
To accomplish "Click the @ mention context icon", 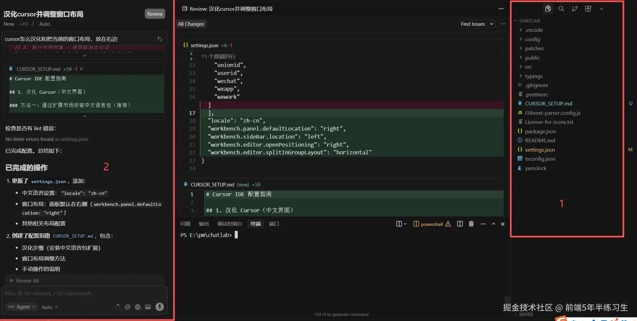I will pyautogui.click(x=127, y=307).
